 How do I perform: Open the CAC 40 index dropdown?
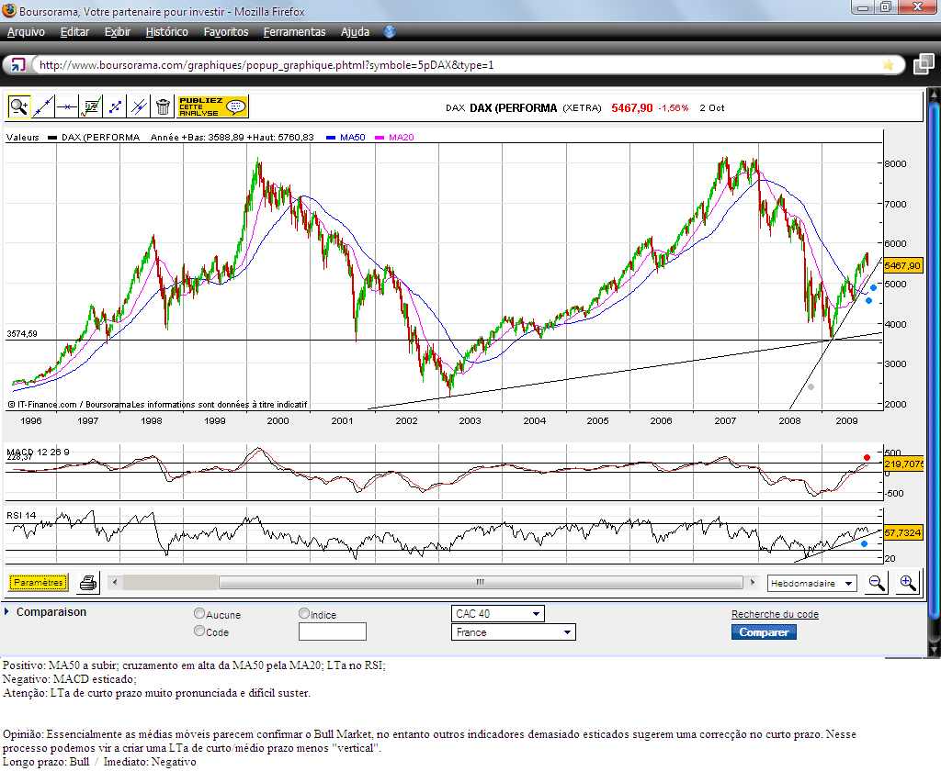pos(497,614)
